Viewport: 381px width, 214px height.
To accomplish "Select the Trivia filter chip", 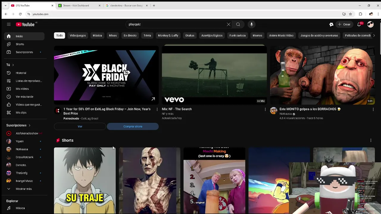I will point(147,35).
